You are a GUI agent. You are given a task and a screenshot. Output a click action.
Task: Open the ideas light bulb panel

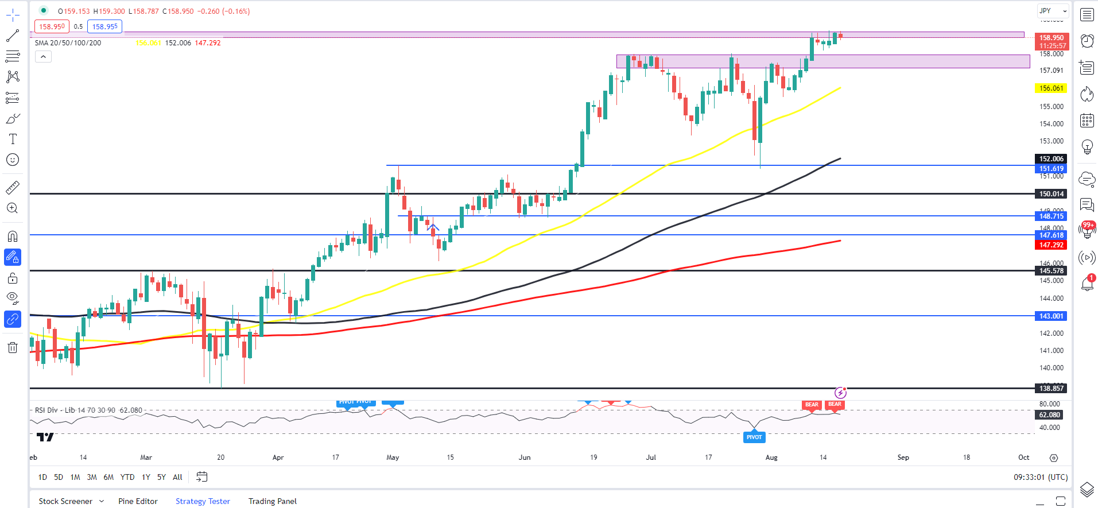pyautogui.click(x=1087, y=147)
